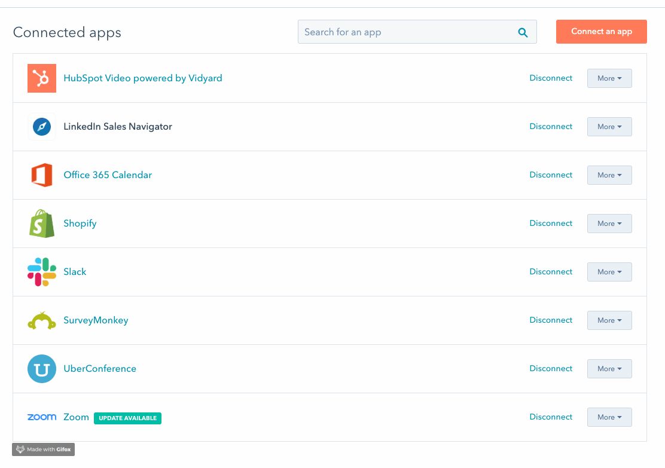Disconnect the Zoom app
This screenshot has height=468, width=665.
pyautogui.click(x=551, y=417)
